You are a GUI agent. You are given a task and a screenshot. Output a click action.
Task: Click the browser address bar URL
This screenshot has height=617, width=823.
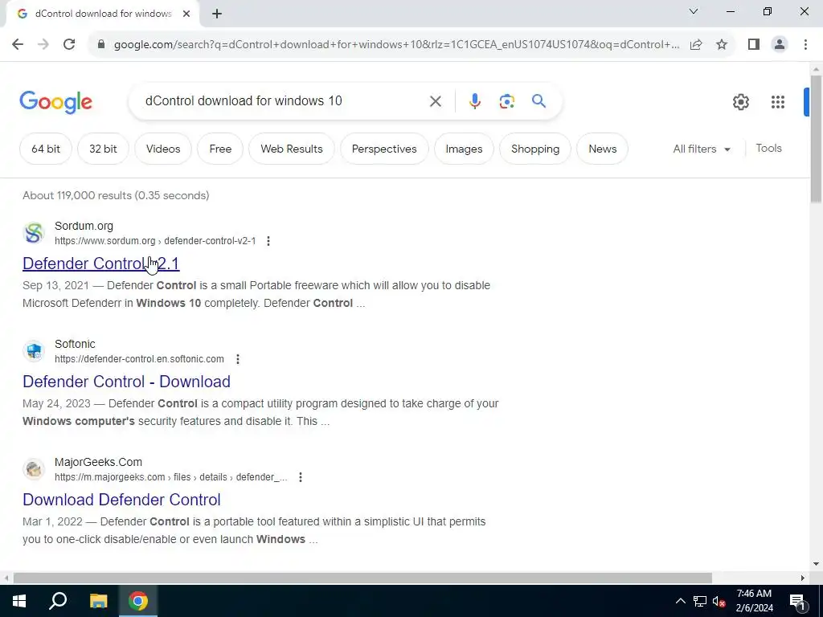pyautogui.click(x=396, y=45)
